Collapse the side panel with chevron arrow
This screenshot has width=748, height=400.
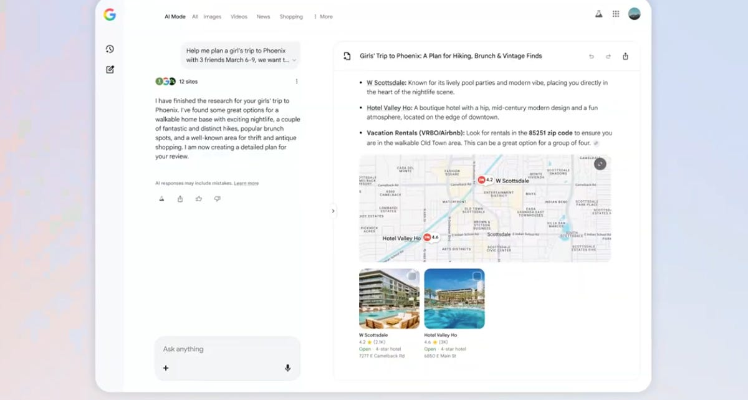(x=333, y=211)
